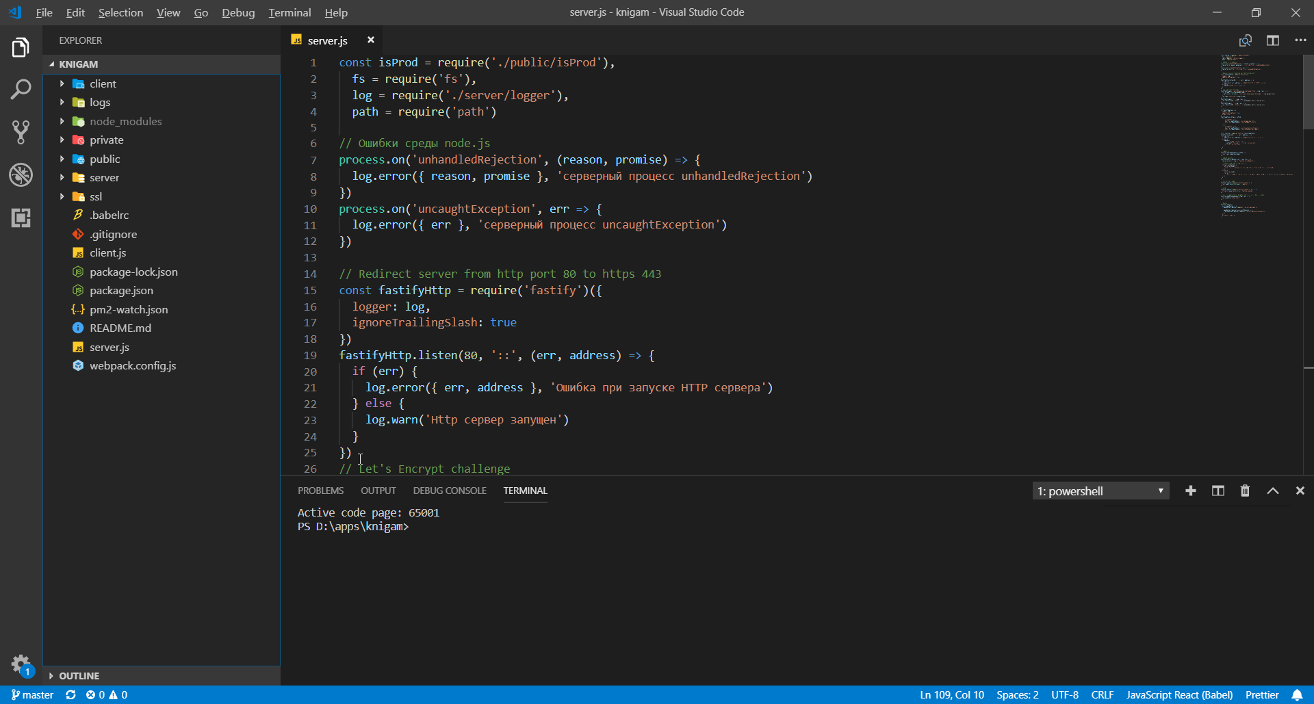Open the Terminal menu
The height and width of the screenshot is (704, 1314).
[x=289, y=12]
